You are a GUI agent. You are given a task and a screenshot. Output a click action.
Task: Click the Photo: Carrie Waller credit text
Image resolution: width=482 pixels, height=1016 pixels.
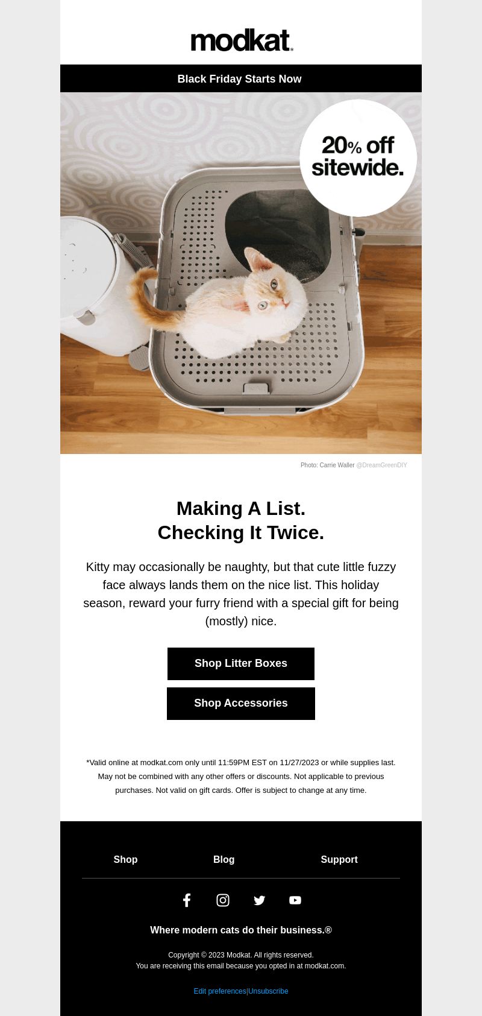[x=327, y=465]
